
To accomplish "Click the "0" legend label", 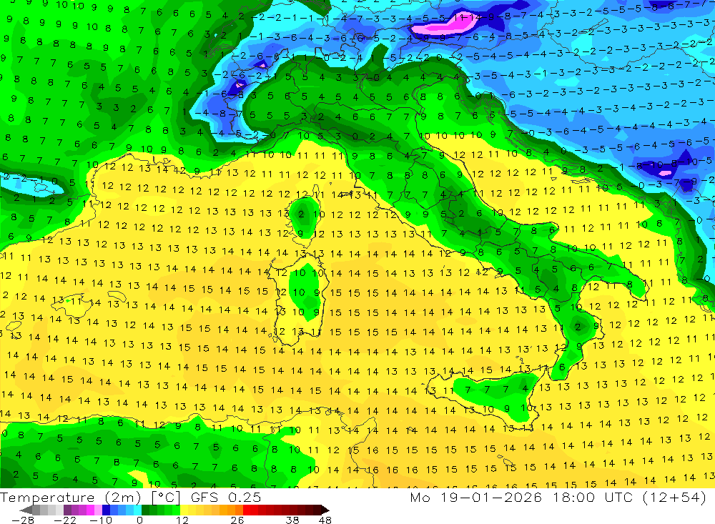I will (x=139, y=520).
